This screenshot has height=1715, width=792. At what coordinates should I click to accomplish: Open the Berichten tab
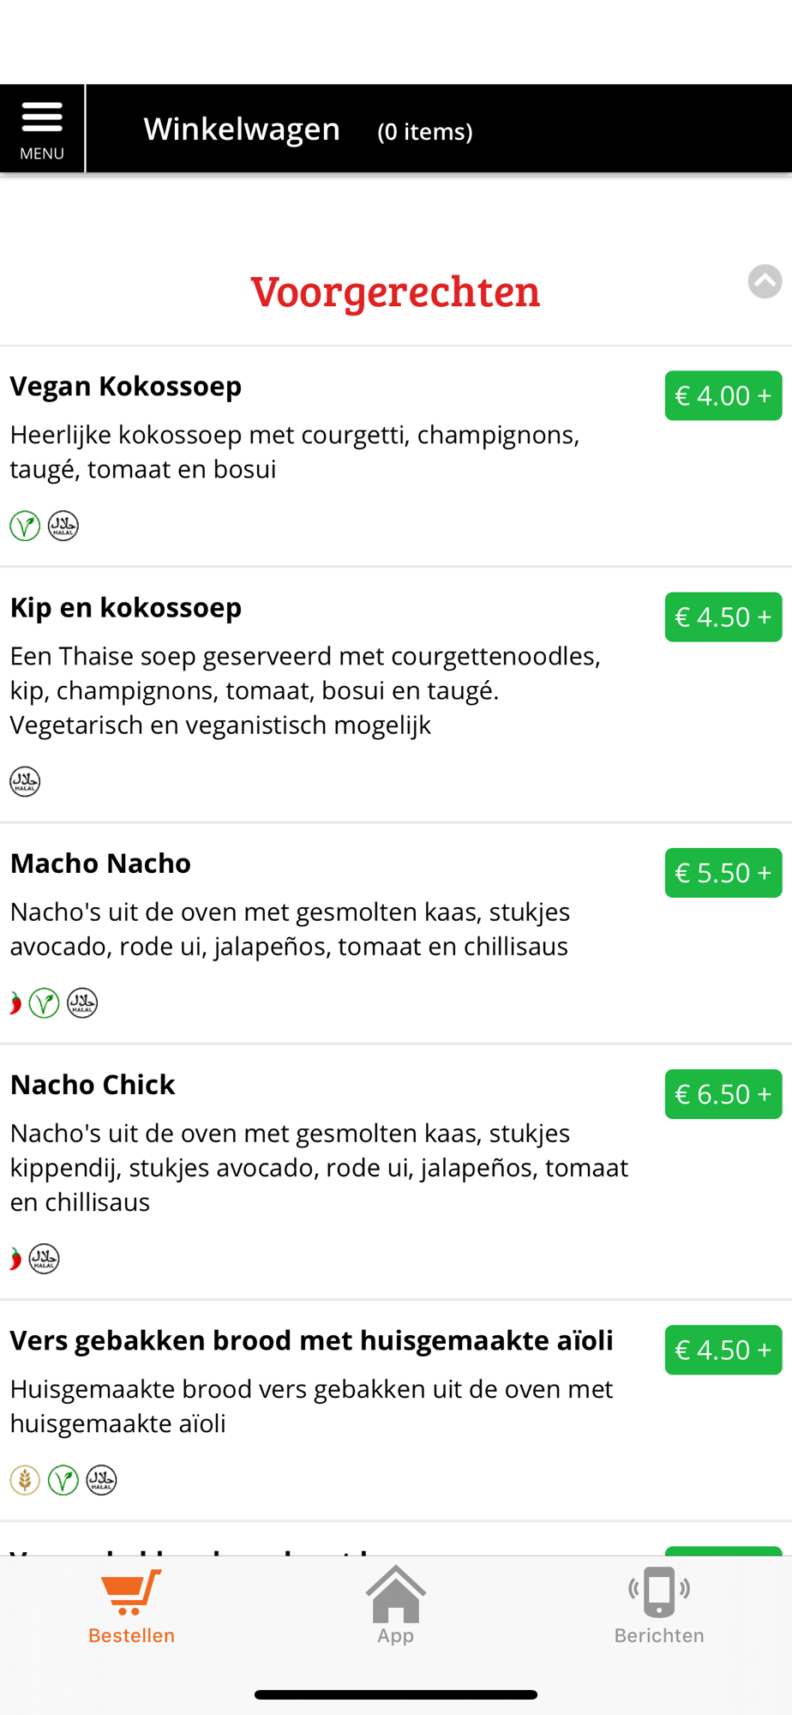point(659,1606)
